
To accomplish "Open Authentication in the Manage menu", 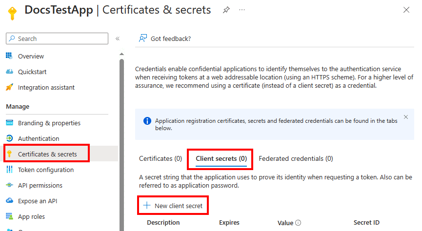I will click(x=39, y=138).
